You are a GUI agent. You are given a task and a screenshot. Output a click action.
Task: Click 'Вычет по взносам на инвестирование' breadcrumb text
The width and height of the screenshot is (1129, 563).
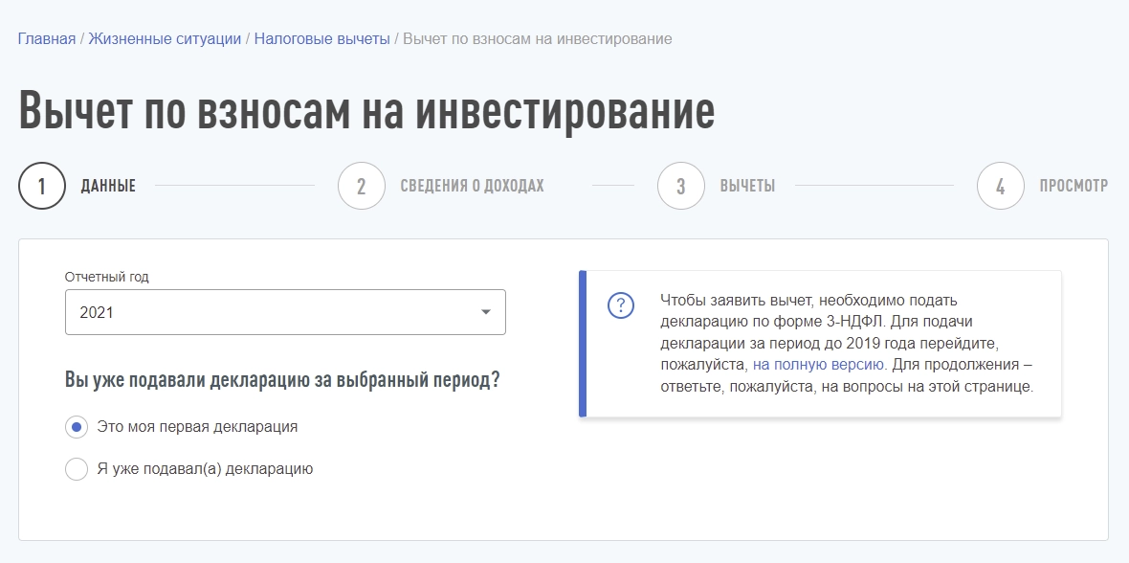538,39
